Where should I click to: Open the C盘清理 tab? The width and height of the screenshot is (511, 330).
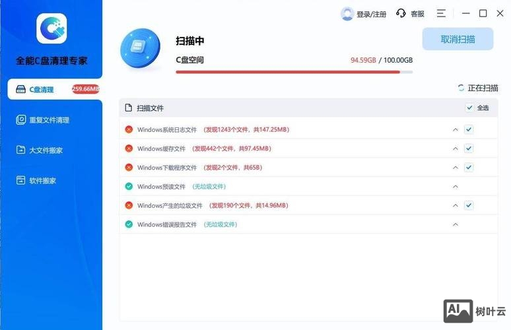55,89
